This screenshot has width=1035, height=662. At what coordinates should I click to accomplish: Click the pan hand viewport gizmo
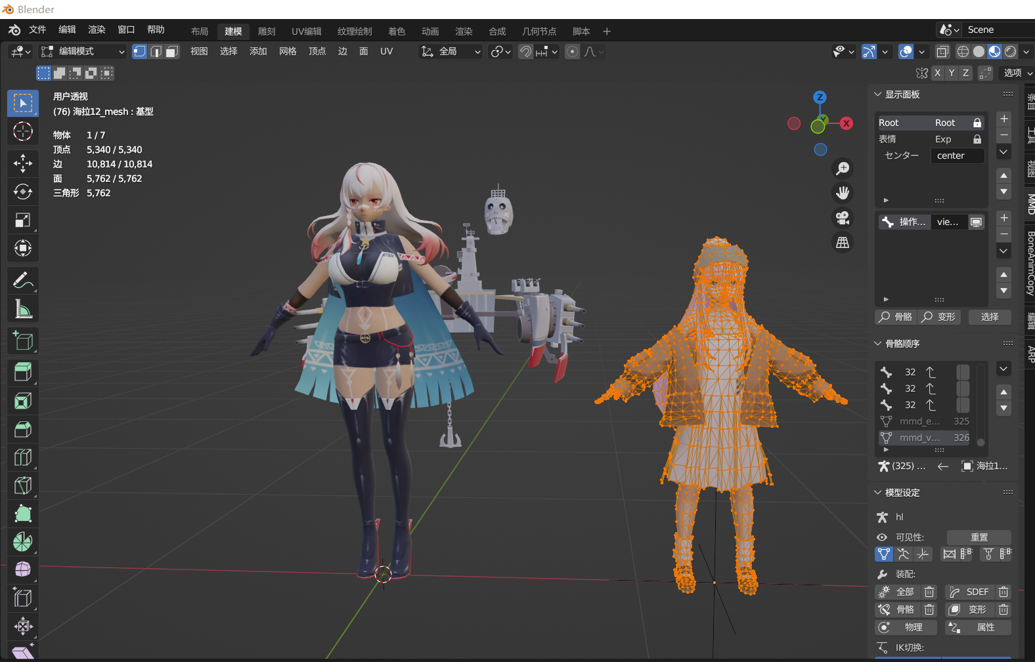[x=843, y=193]
